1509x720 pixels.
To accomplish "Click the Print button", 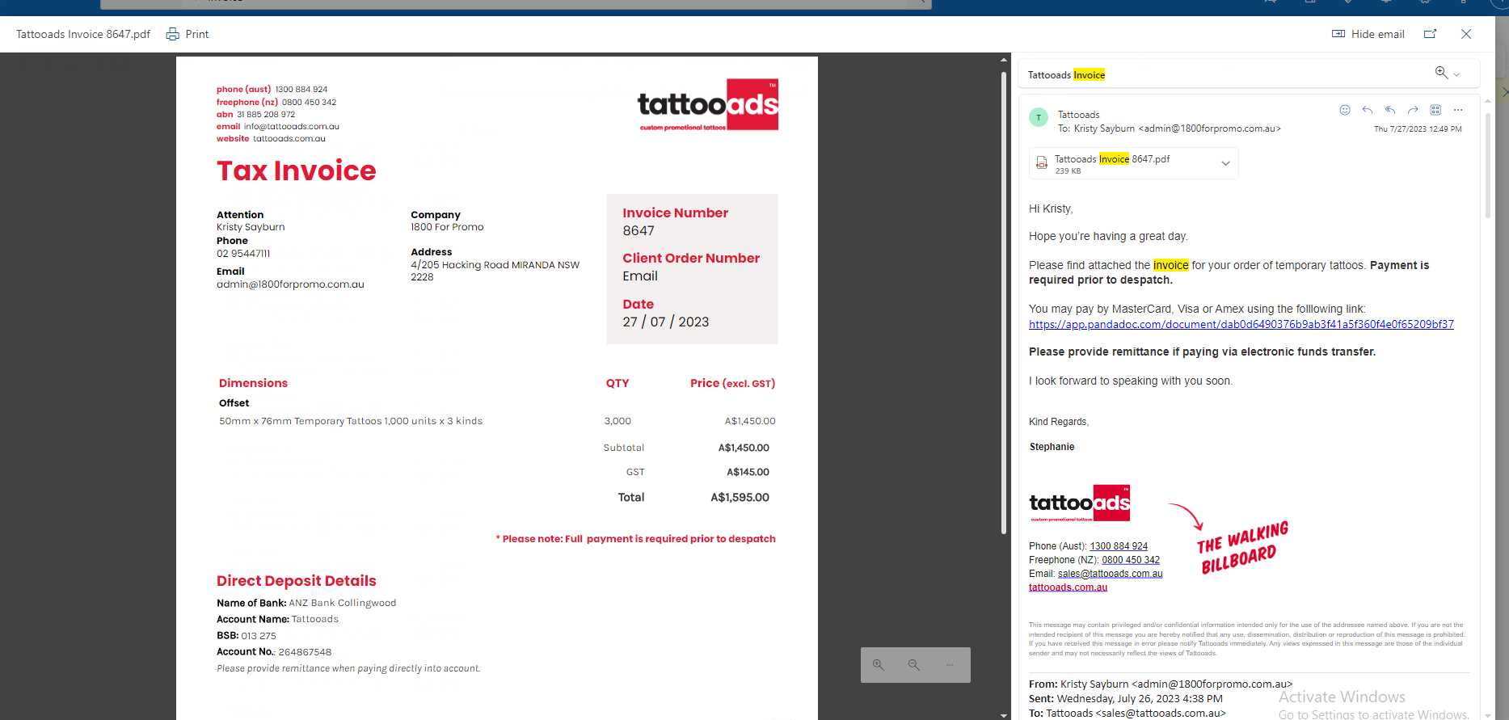I will tap(188, 34).
